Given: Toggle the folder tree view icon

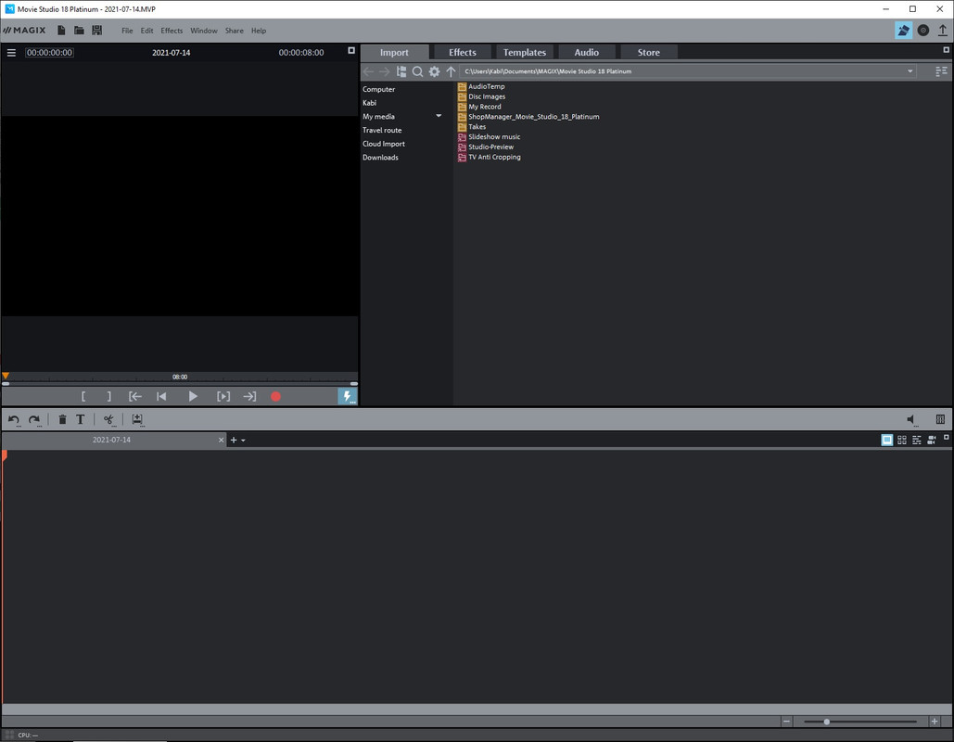Looking at the screenshot, I should 401,71.
